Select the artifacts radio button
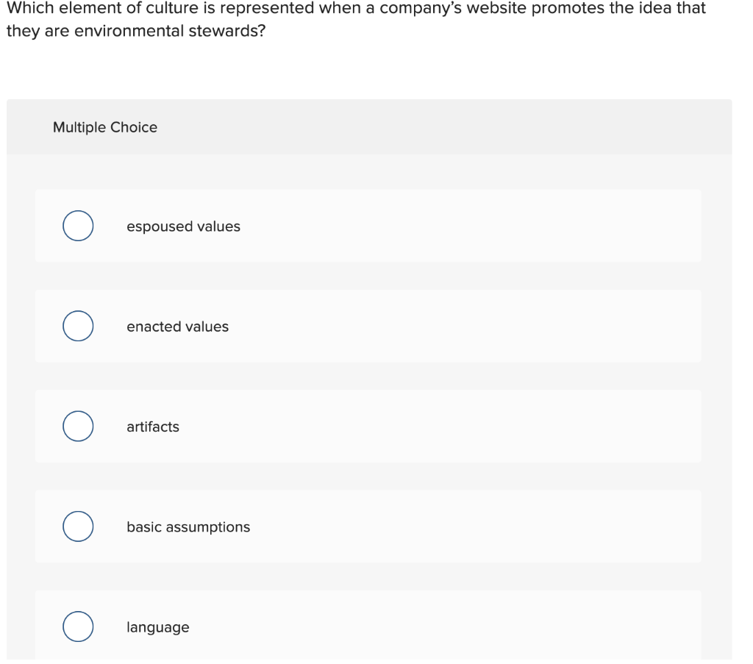Screen dimensions: 753x664 tap(77, 426)
